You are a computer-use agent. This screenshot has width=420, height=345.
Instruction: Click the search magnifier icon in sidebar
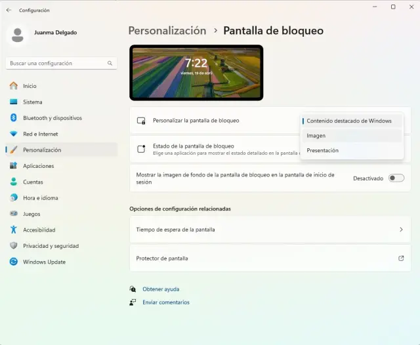click(110, 64)
